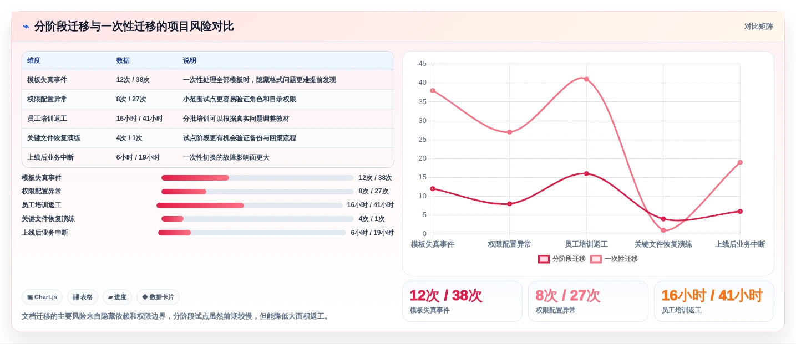Viewport: 796px width, 344px height.
Task: Click description 试点阶段更有机会验证备份与回滚流程
Action: 240,138
